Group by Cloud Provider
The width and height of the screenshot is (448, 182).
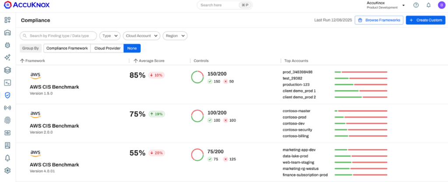coord(107,49)
